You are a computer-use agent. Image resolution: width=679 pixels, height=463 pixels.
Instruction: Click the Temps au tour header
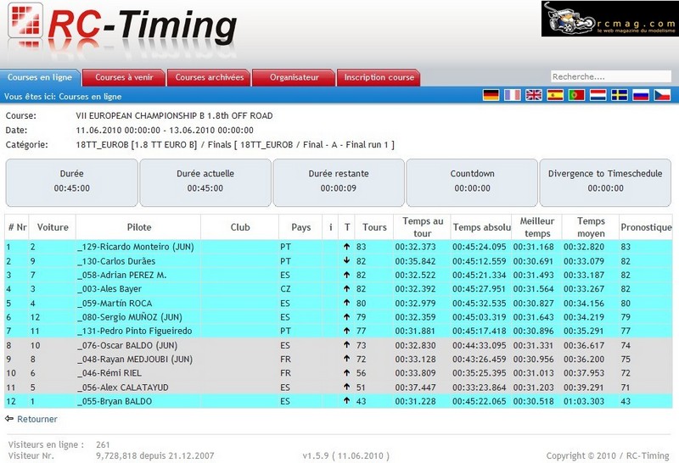[x=423, y=227]
